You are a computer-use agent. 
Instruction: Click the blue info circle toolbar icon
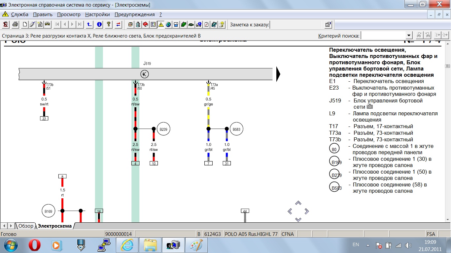(99, 24)
